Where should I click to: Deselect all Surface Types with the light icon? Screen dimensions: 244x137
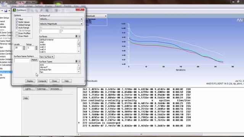tap(79, 61)
